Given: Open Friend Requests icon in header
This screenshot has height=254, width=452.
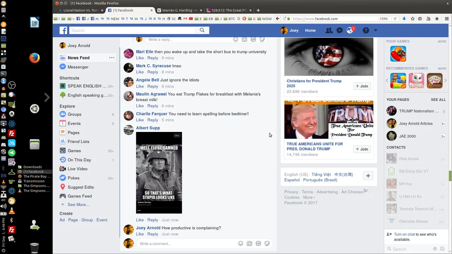Looking at the screenshot, I should pos(329,30).
